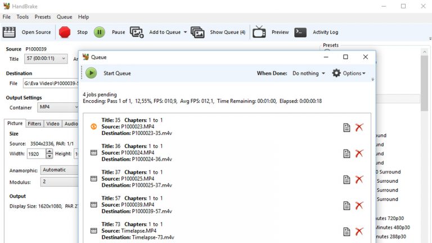Edit job icon for P1000025.MP4
Screen dimensions: 432x243
point(346,179)
